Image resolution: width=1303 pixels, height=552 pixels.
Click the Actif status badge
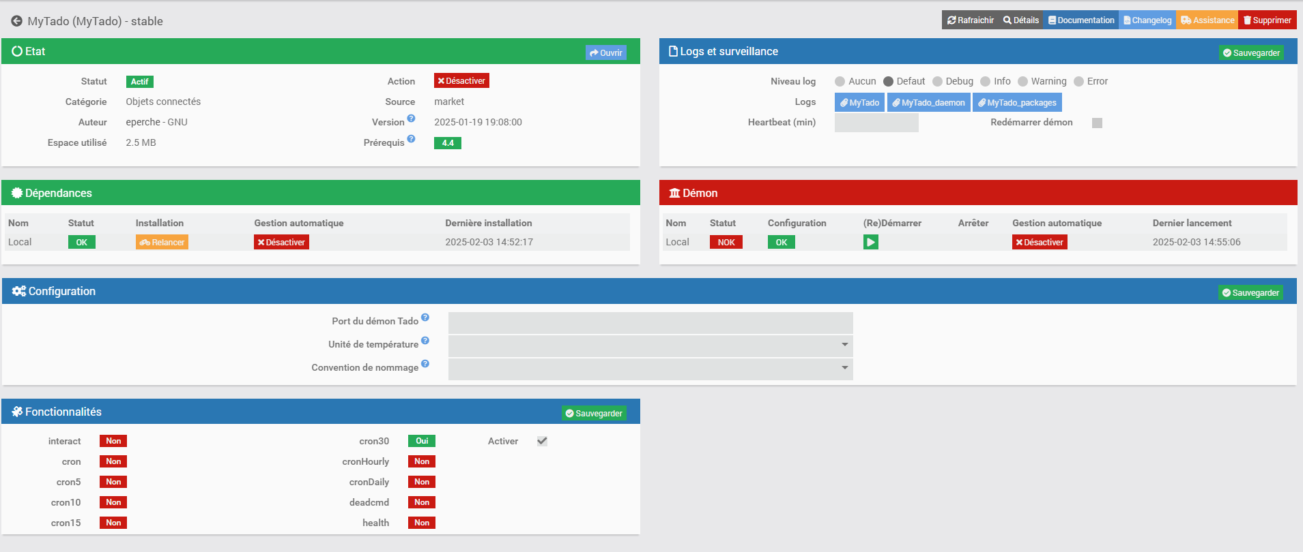[140, 82]
